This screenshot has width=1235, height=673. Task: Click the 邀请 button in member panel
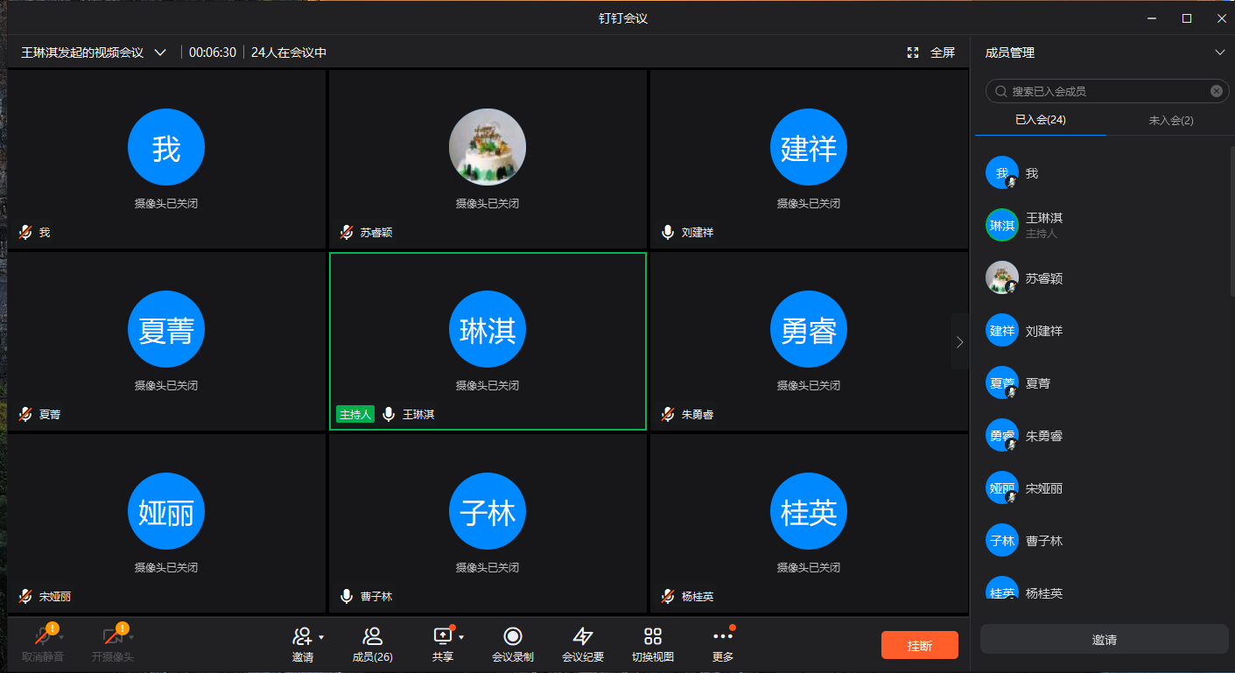(1104, 640)
